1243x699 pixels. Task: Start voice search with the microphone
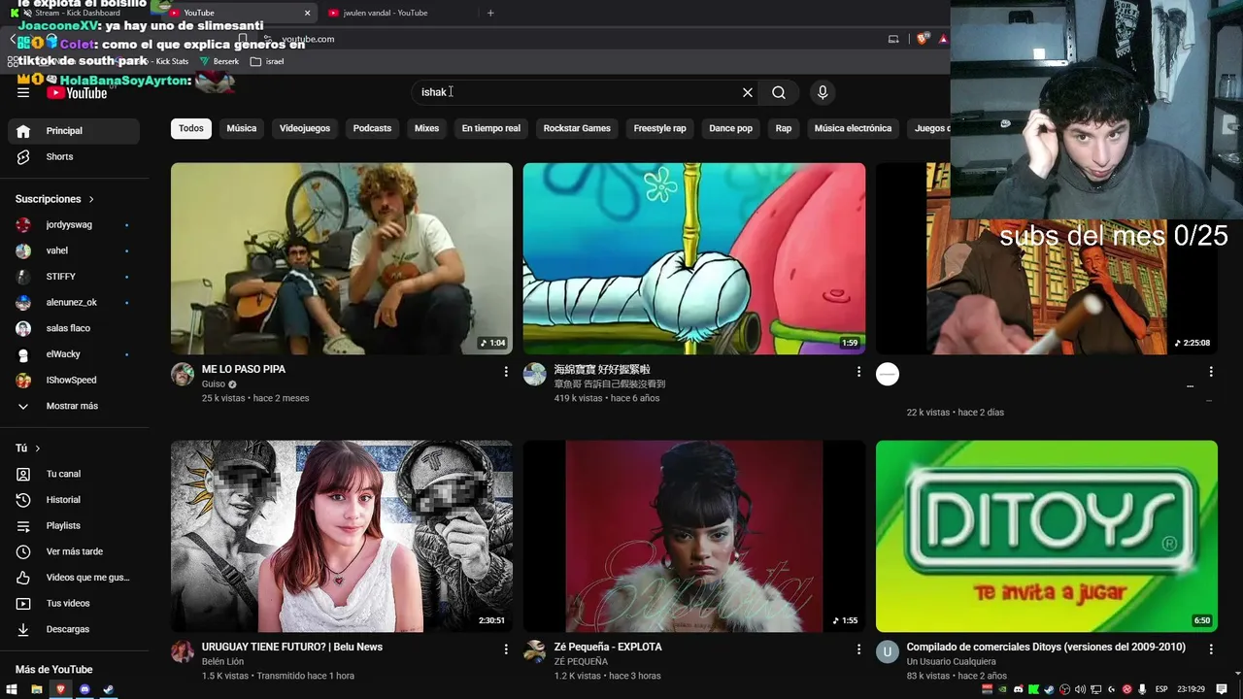(823, 92)
